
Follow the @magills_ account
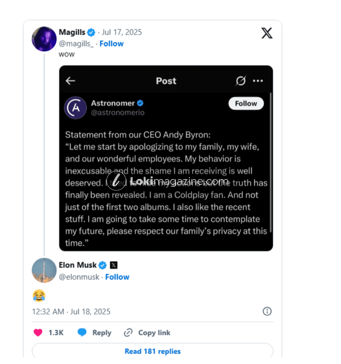tap(111, 44)
